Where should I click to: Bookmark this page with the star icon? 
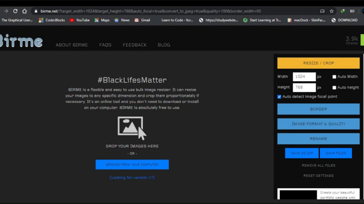pyautogui.click(x=332, y=11)
